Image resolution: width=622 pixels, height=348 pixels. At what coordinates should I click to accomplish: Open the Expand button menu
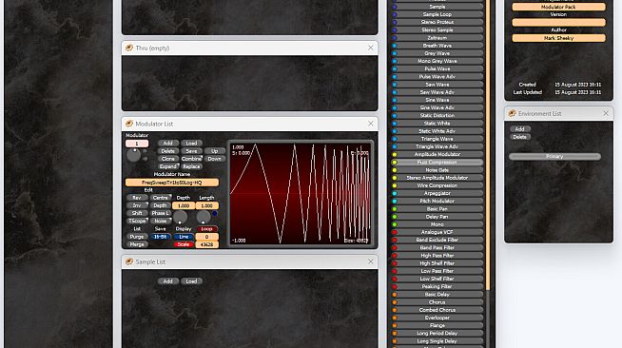coord(167,166)
